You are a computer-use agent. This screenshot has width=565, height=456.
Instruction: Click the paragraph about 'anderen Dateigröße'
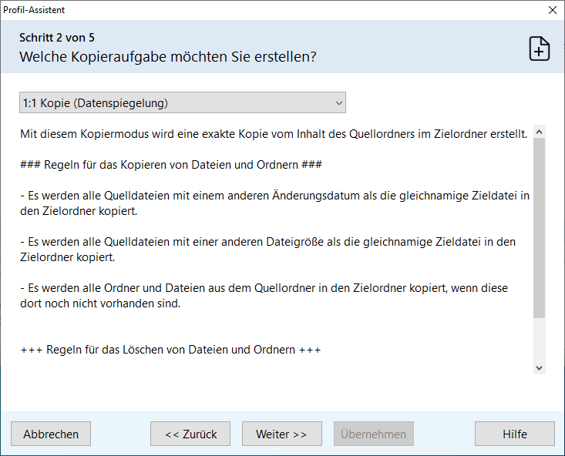pyautogui.click(x=267, y=249)
